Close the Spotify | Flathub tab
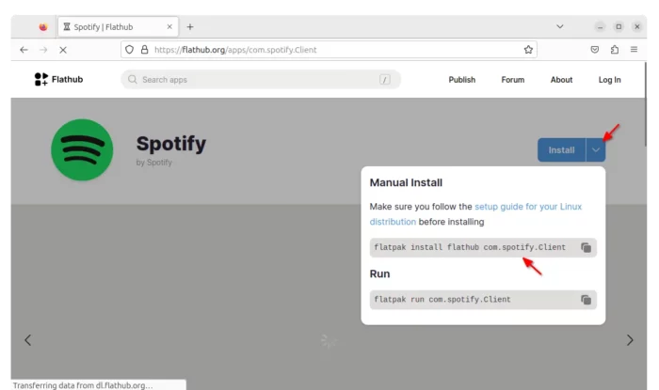This screenshot has height=390, width=659. pyautogui.click(x=169, y=27)
